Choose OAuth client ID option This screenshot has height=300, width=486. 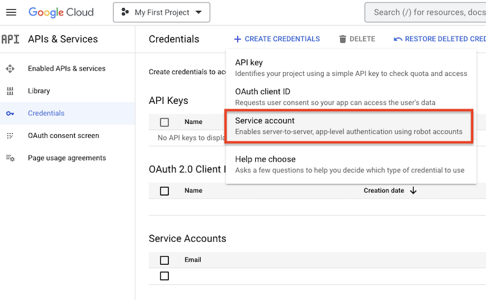click(351, 97)
